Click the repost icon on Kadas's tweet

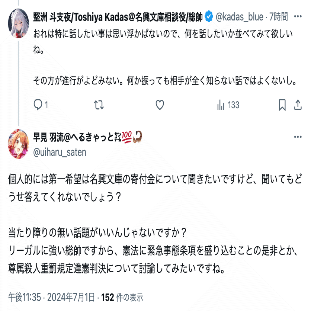pos(99,105)
